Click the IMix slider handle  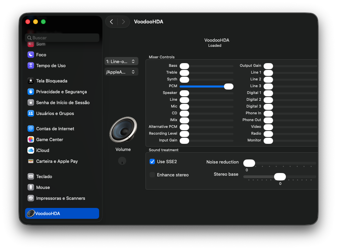(184, 120)
